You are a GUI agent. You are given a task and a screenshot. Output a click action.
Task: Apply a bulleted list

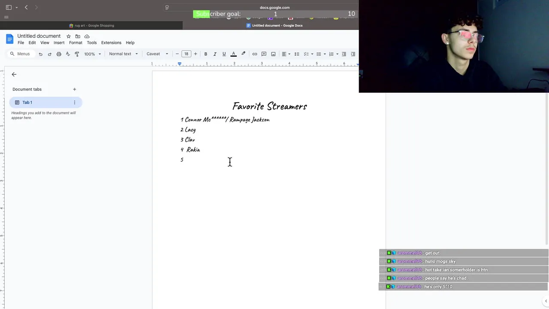pos(319,54)
